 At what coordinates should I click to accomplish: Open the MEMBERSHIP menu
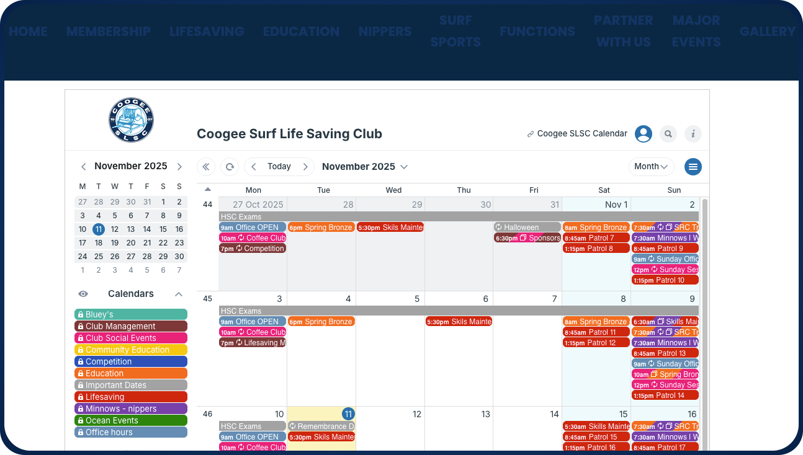coord(109,32)
